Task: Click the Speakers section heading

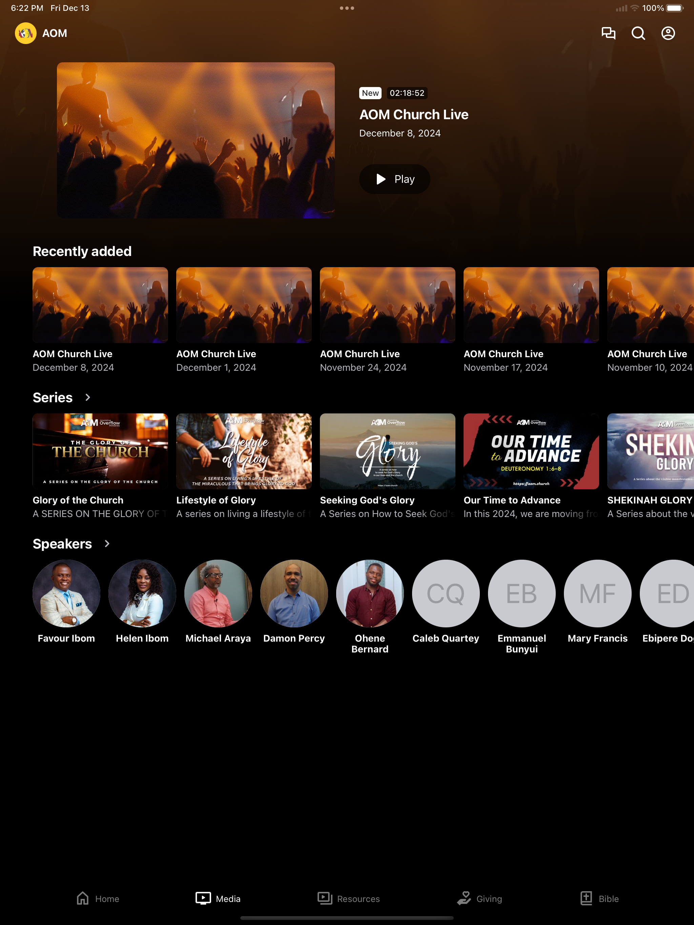Action: tap(62, 544)
